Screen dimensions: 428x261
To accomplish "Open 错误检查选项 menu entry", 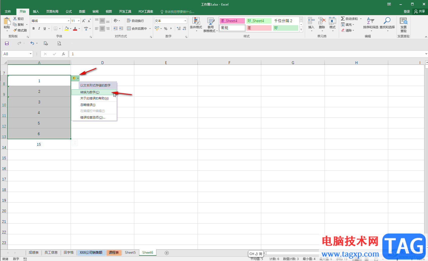I will coord(94,118).
